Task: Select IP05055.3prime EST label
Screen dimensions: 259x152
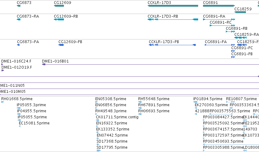Action: pos(31,105)
